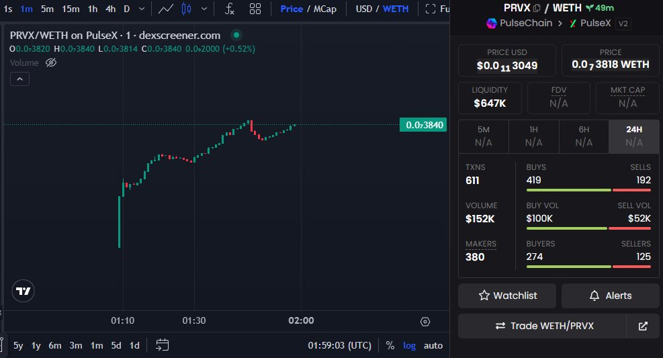Collapse the indicator legend arrow

tap(20, 79)
